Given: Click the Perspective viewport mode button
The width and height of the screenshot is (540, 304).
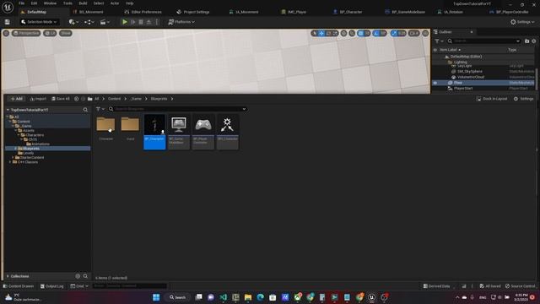Looking at the screenshot, I should [26, 34].
